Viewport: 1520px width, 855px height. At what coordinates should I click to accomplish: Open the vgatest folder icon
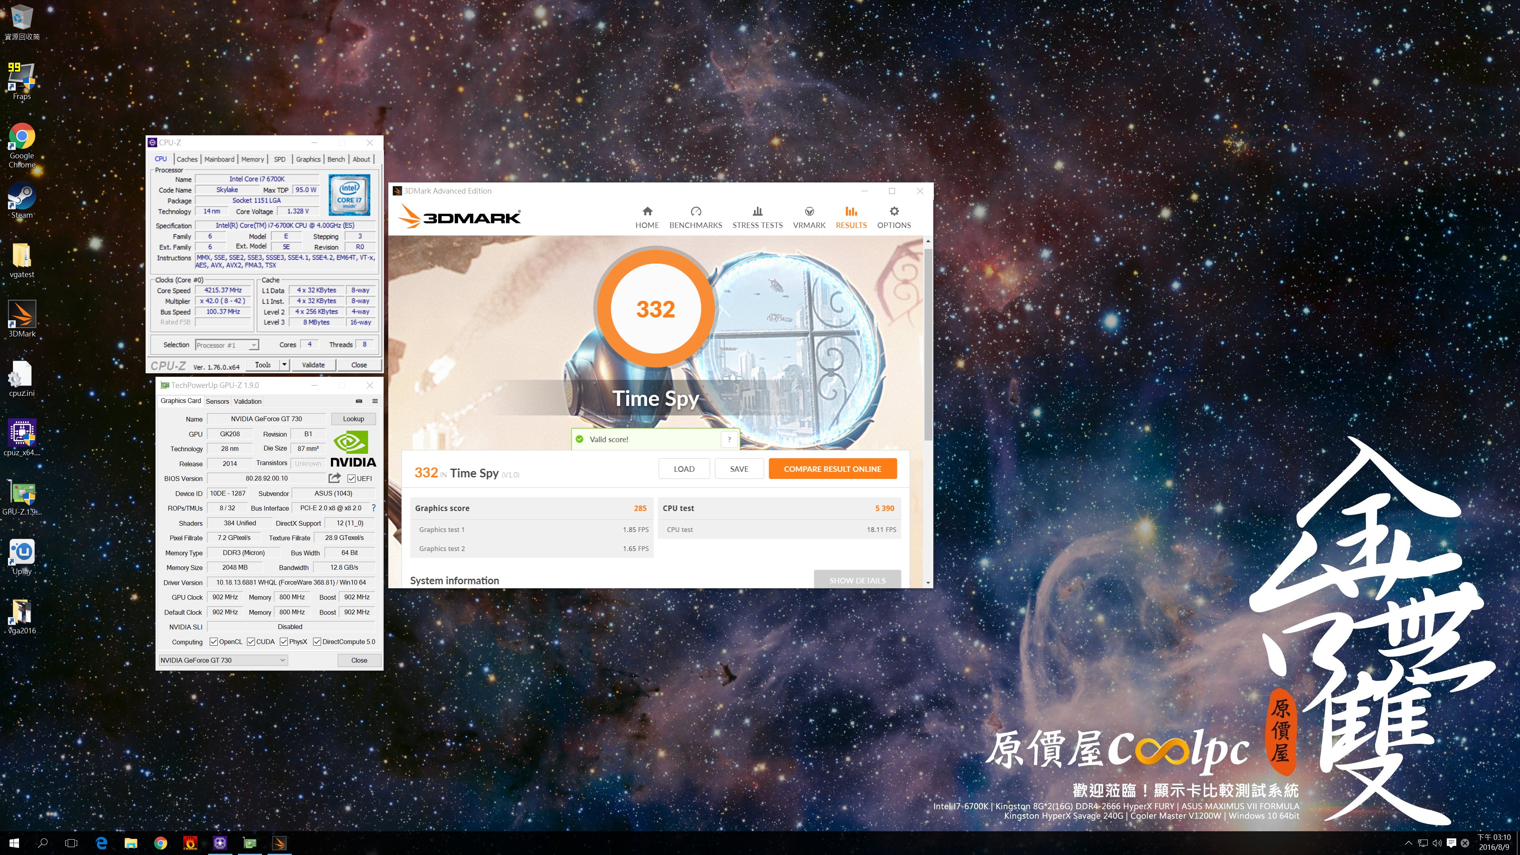[22, 260]
